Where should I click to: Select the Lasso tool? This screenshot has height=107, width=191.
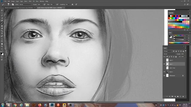click(2, 15)
